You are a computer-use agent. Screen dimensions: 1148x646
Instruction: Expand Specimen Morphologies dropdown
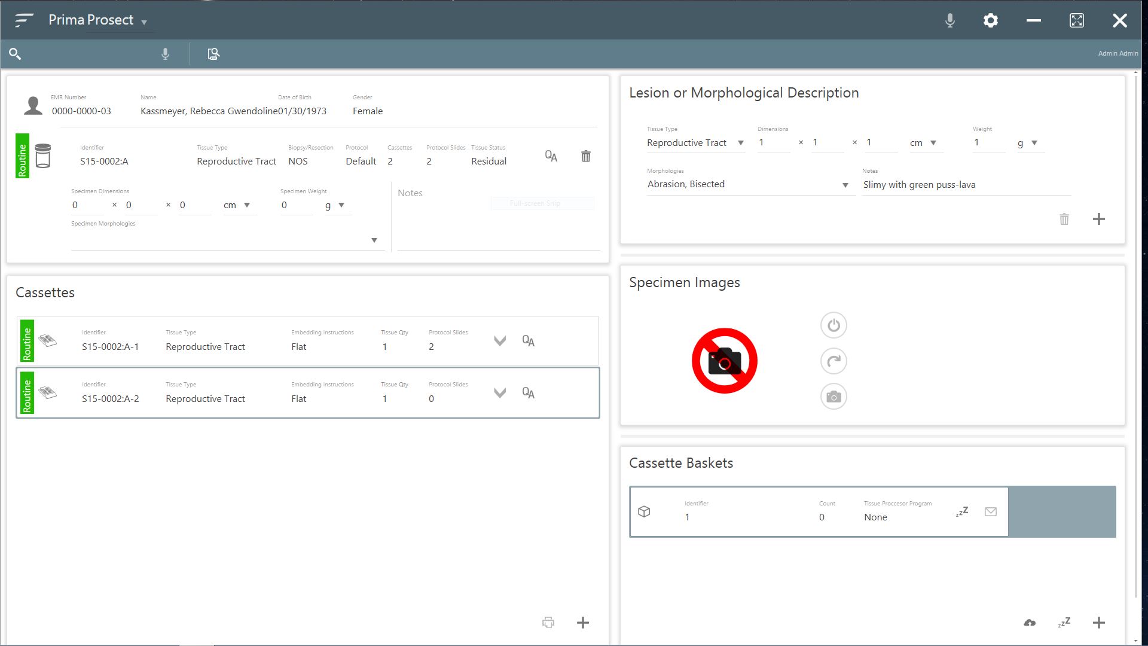click(374, 240)
